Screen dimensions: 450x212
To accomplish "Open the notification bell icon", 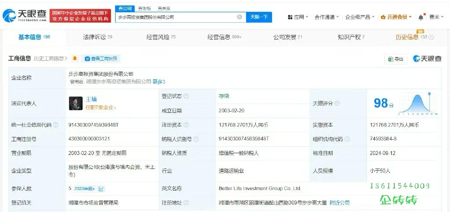I will click(x=421, y=17).
